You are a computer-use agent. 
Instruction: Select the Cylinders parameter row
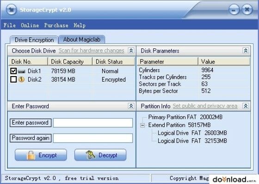point(194,70)
